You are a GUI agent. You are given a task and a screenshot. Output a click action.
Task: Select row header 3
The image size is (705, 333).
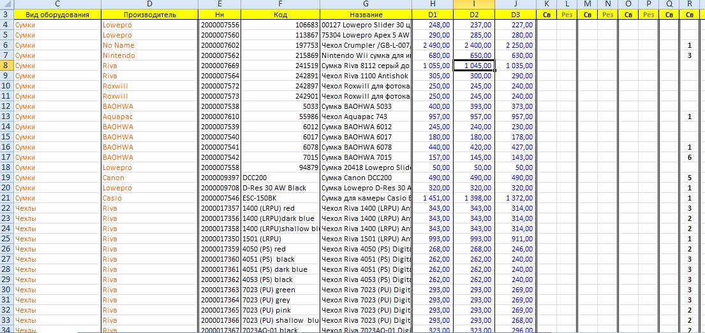(7, 15)
